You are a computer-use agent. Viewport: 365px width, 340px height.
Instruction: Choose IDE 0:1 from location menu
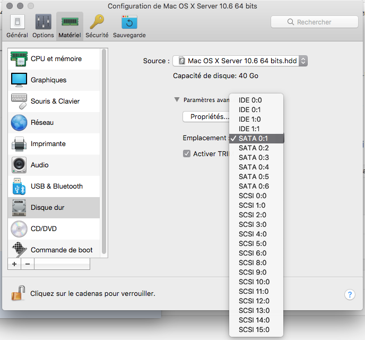(x=256, y=110)
